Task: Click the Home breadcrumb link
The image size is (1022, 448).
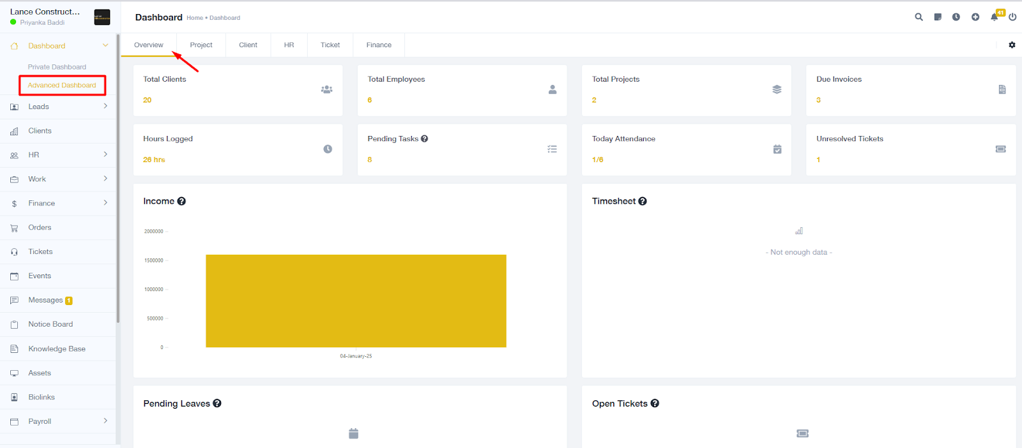Action: click(195, 18)
